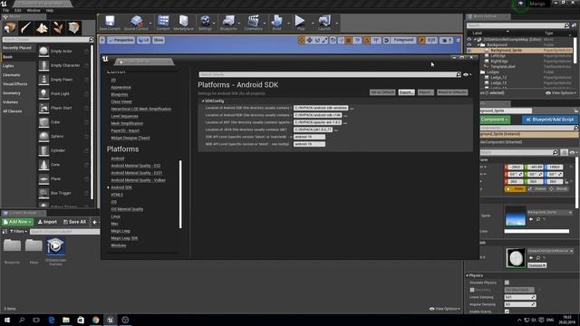Click the Build toolbar icon
580x326 pixels.
click(x=276, y=23)
